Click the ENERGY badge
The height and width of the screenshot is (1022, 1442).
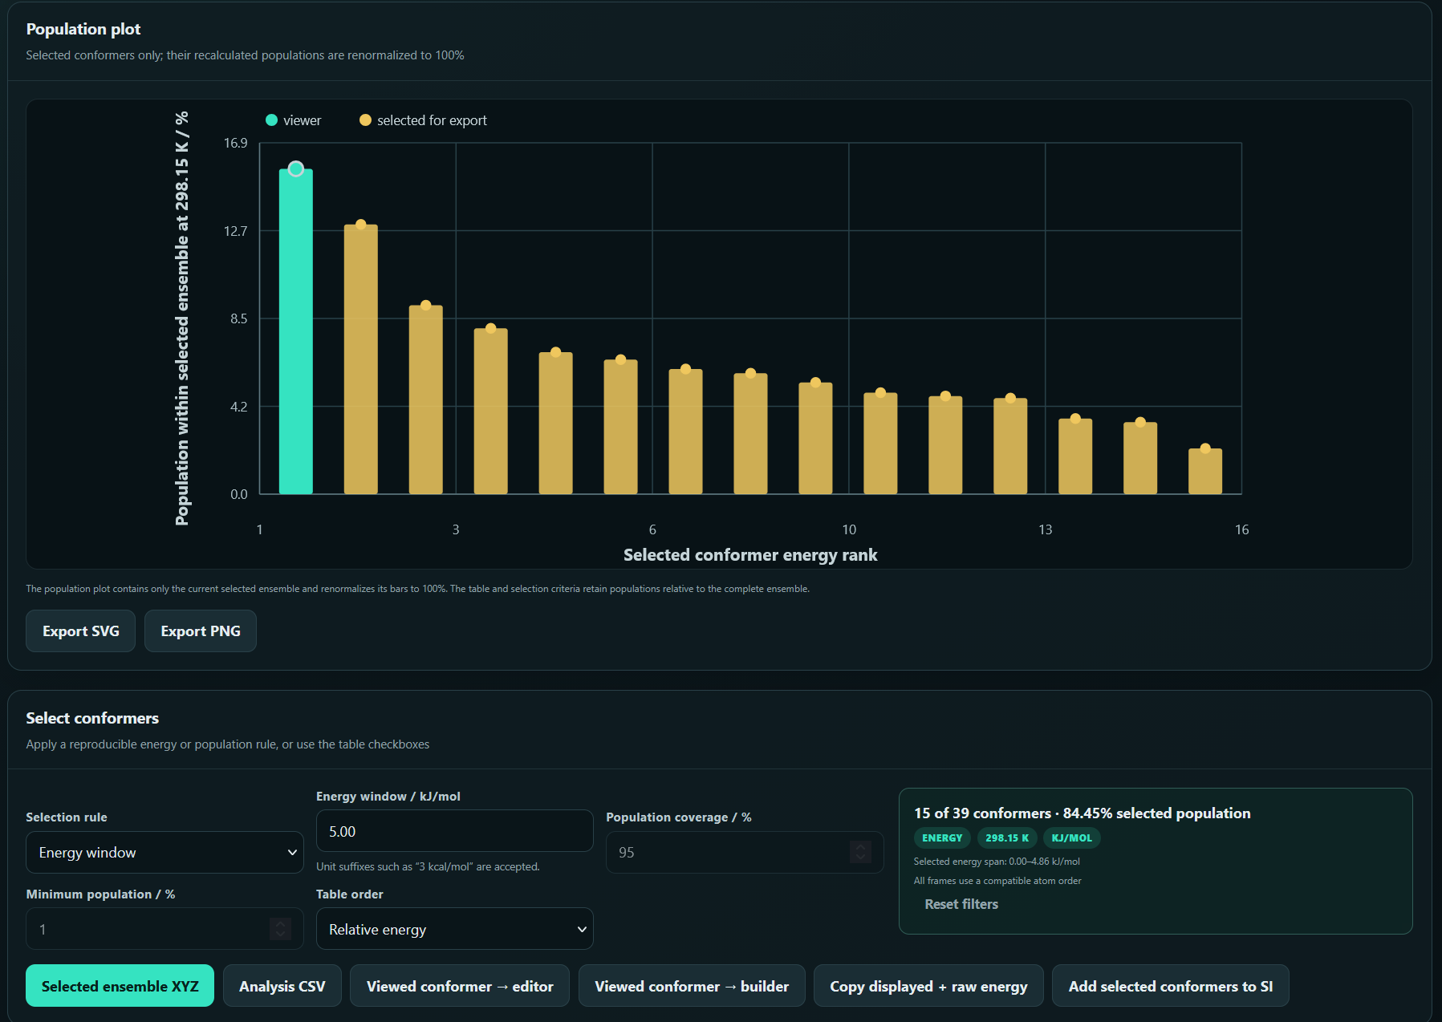coord(942,837)
